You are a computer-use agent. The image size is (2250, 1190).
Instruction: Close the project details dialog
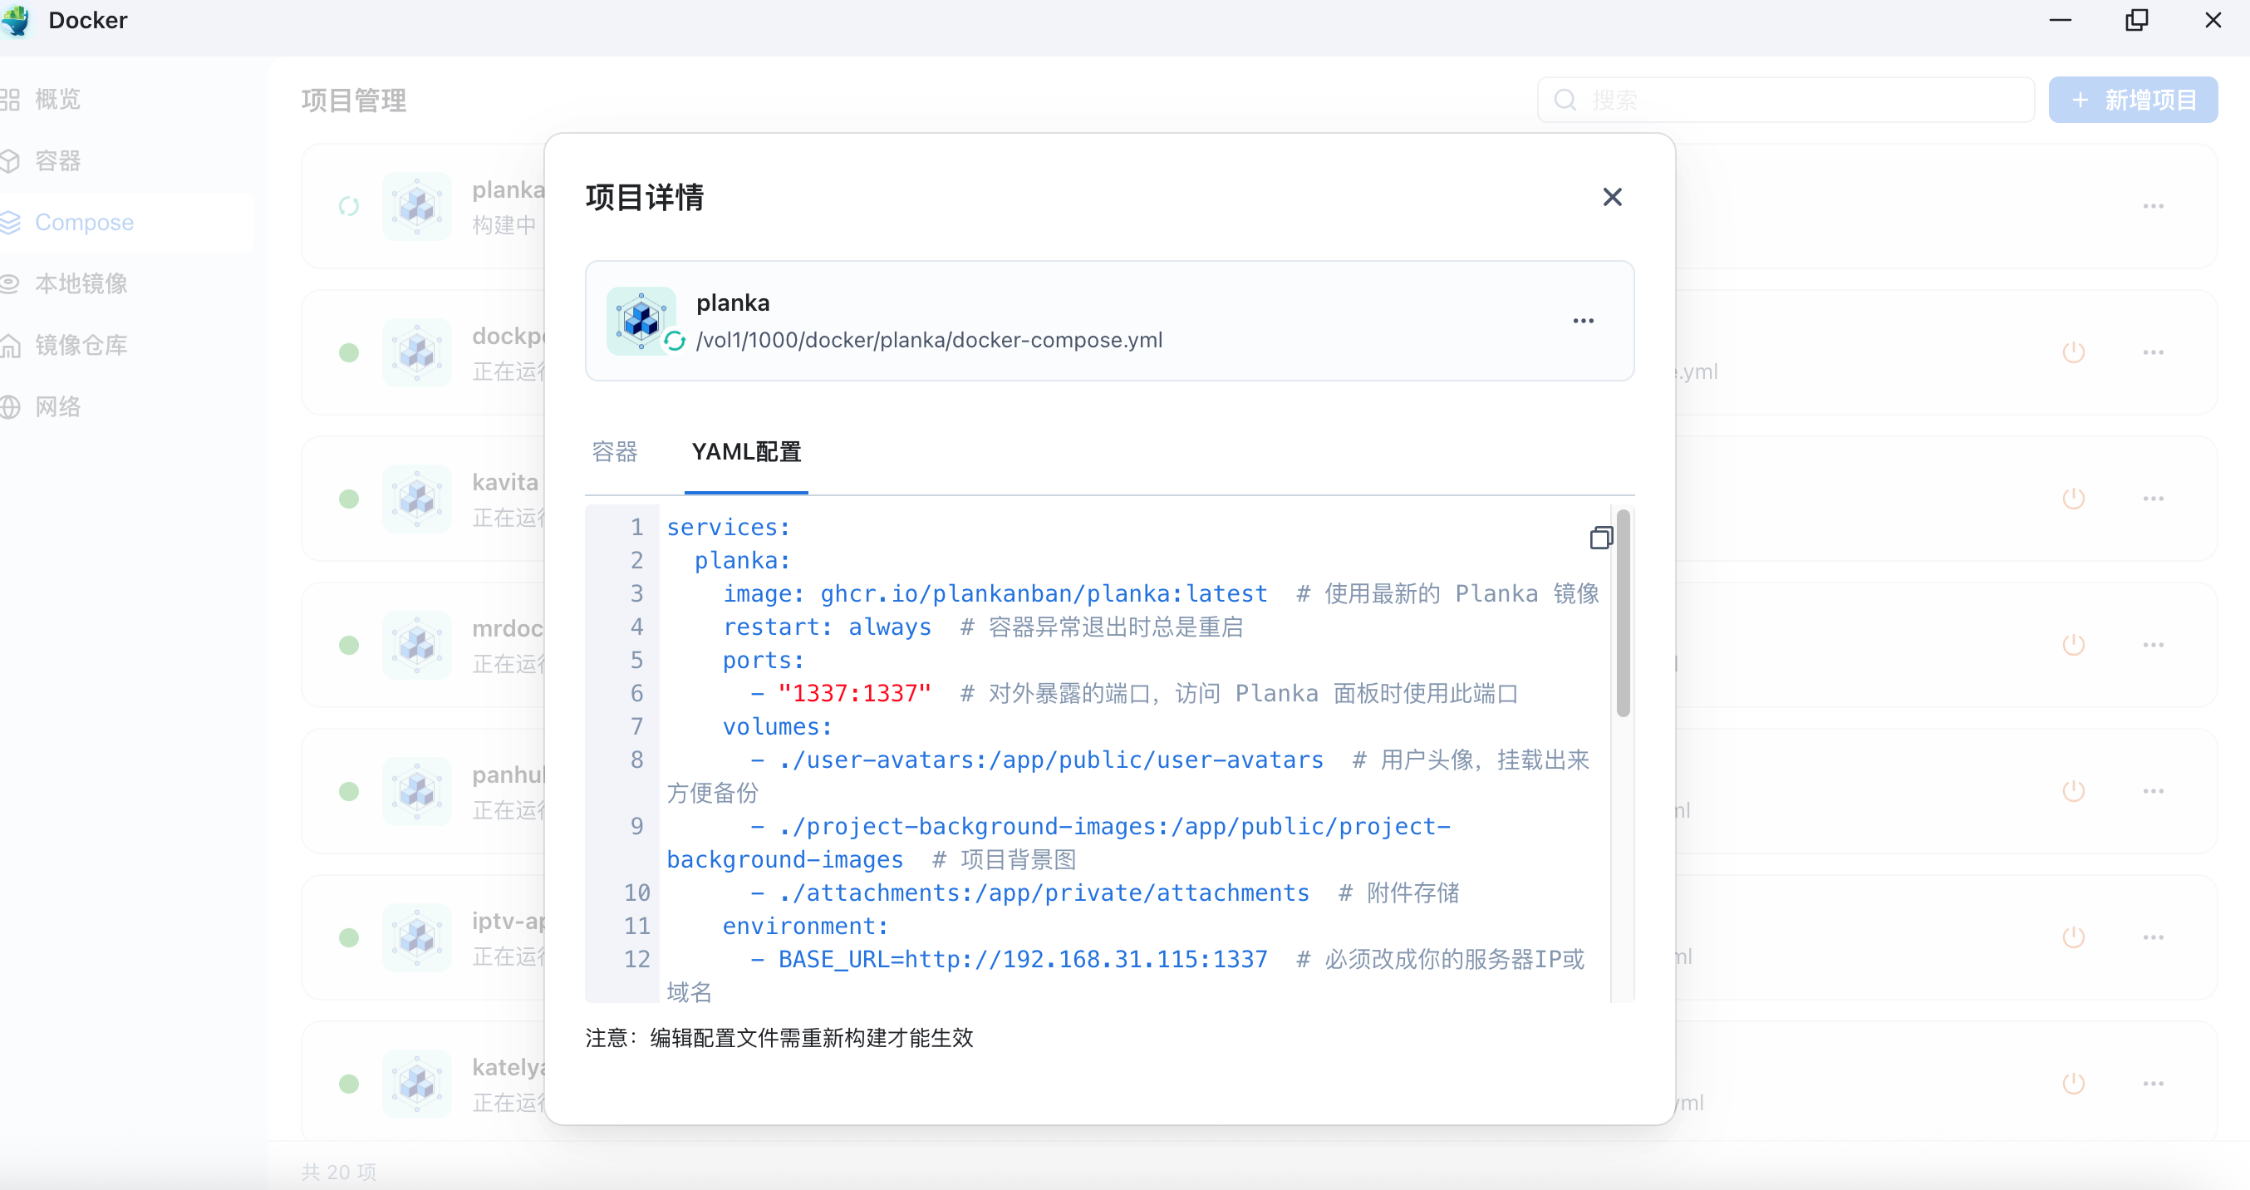click(x=1612, y=198)
